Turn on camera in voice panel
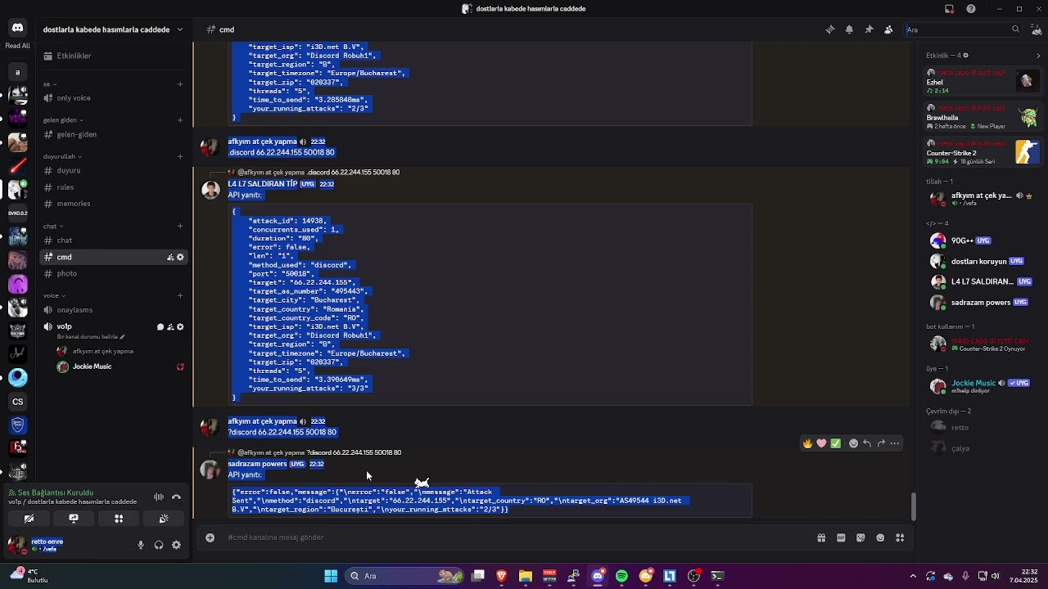1048x589 pixels. point(29,519)
